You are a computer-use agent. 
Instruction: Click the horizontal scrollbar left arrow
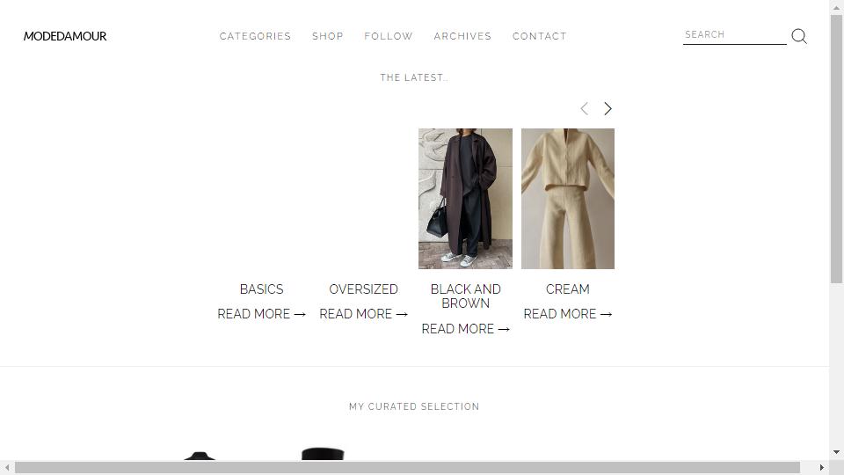tap(7, 467)
